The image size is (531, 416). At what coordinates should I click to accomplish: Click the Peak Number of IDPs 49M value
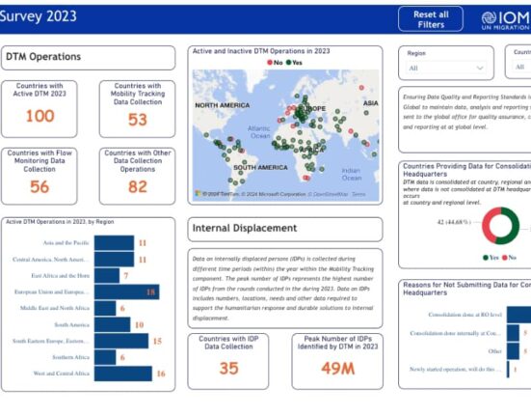point(337,369)
